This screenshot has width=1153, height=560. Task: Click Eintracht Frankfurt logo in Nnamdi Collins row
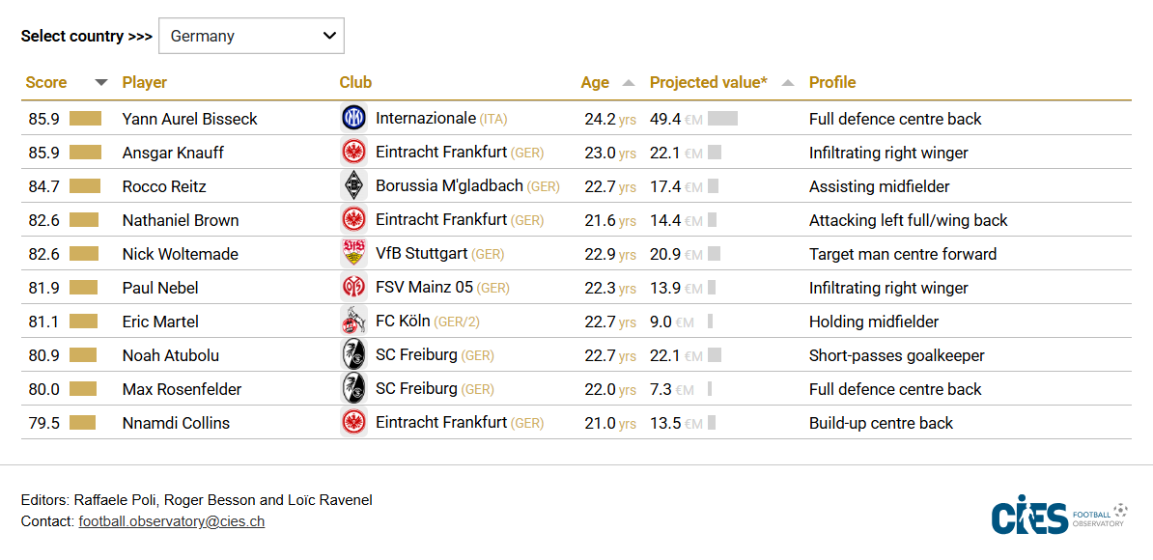tap(353, 423)
